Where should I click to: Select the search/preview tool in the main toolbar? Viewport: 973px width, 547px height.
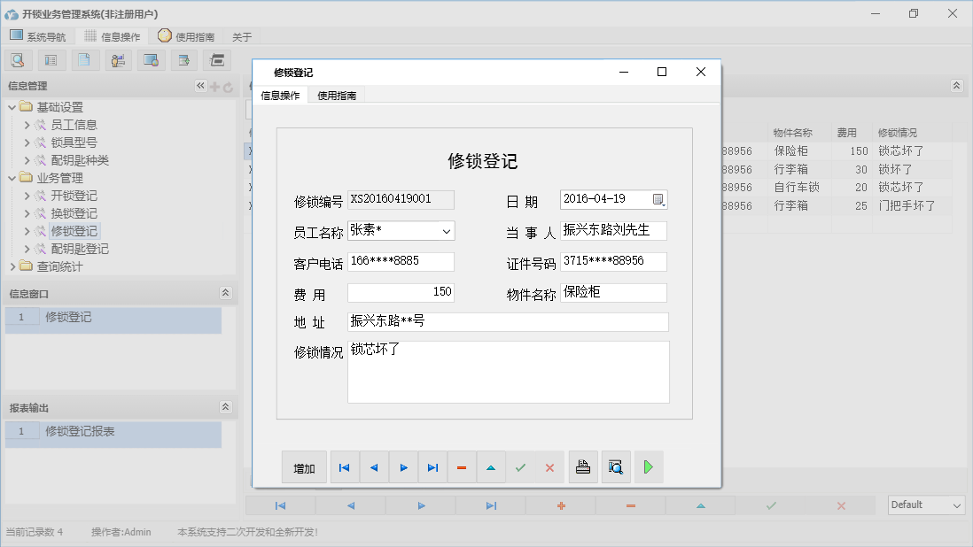[x=18, y=59]
